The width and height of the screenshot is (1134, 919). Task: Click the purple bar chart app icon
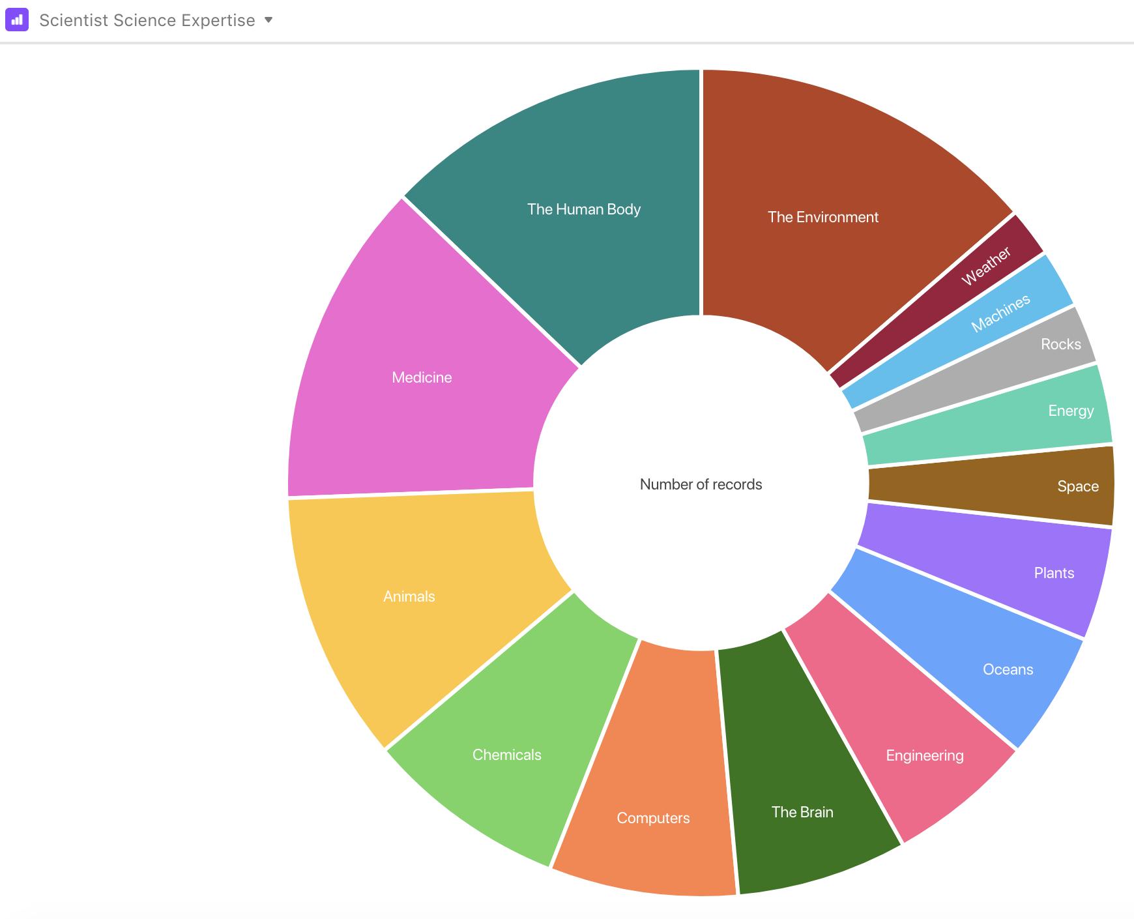tap(16, 20)
